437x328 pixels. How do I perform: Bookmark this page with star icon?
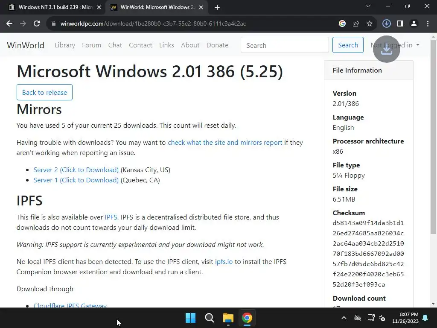(370, 24)
